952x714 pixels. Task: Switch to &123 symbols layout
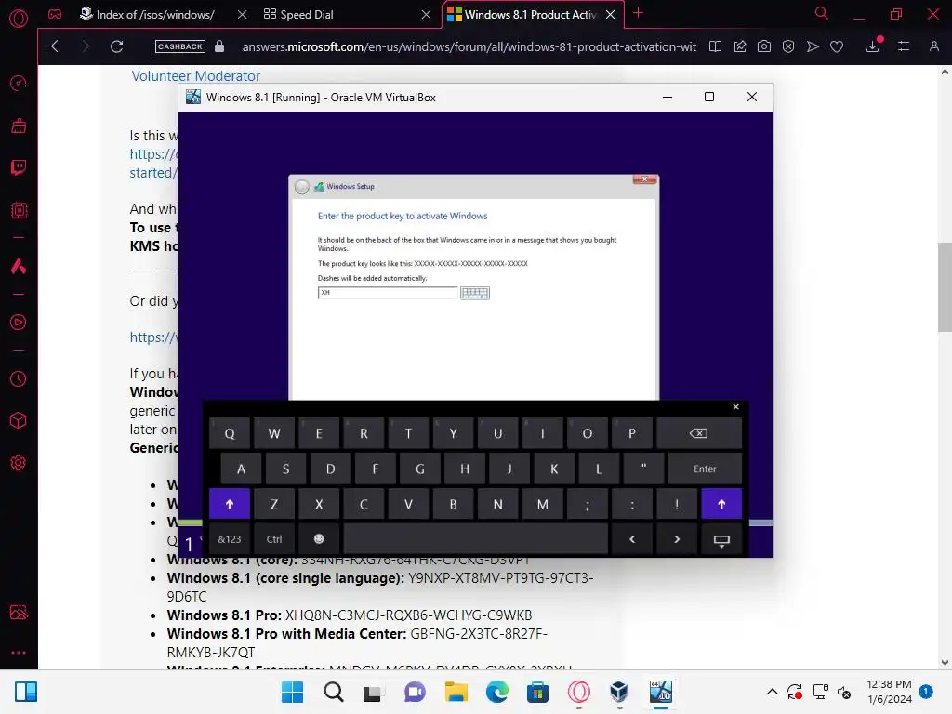230,539
